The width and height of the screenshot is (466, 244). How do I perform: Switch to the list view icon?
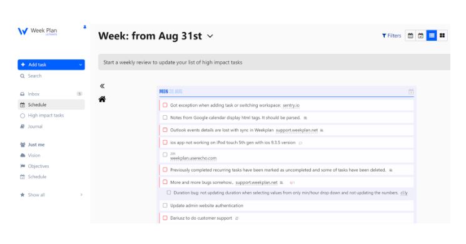[x=432, y=36]
